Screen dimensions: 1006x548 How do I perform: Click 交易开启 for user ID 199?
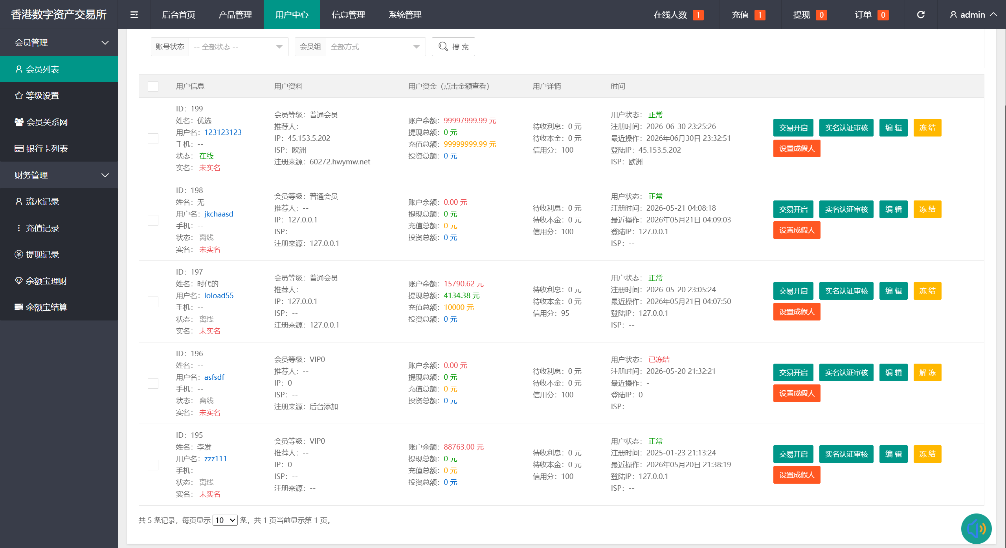pos(793,127)
